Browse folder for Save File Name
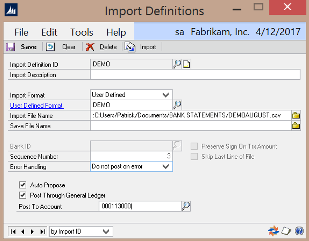This screenshot has height=241, width=309. [296, 126]
